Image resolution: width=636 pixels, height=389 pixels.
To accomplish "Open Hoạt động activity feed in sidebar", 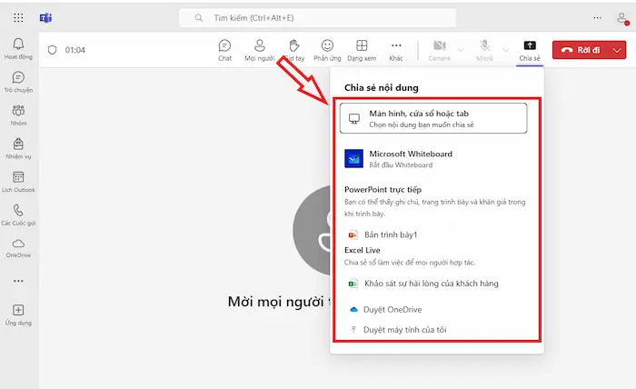I will click(x=18, y=48).
